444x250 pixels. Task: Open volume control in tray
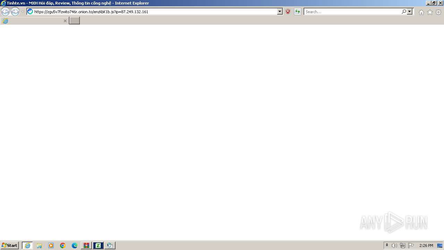(394, 245)
